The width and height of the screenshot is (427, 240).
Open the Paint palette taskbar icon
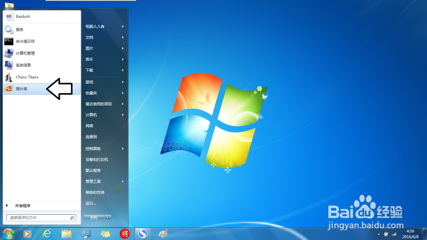pyautogui.click(x=163, y=234)
